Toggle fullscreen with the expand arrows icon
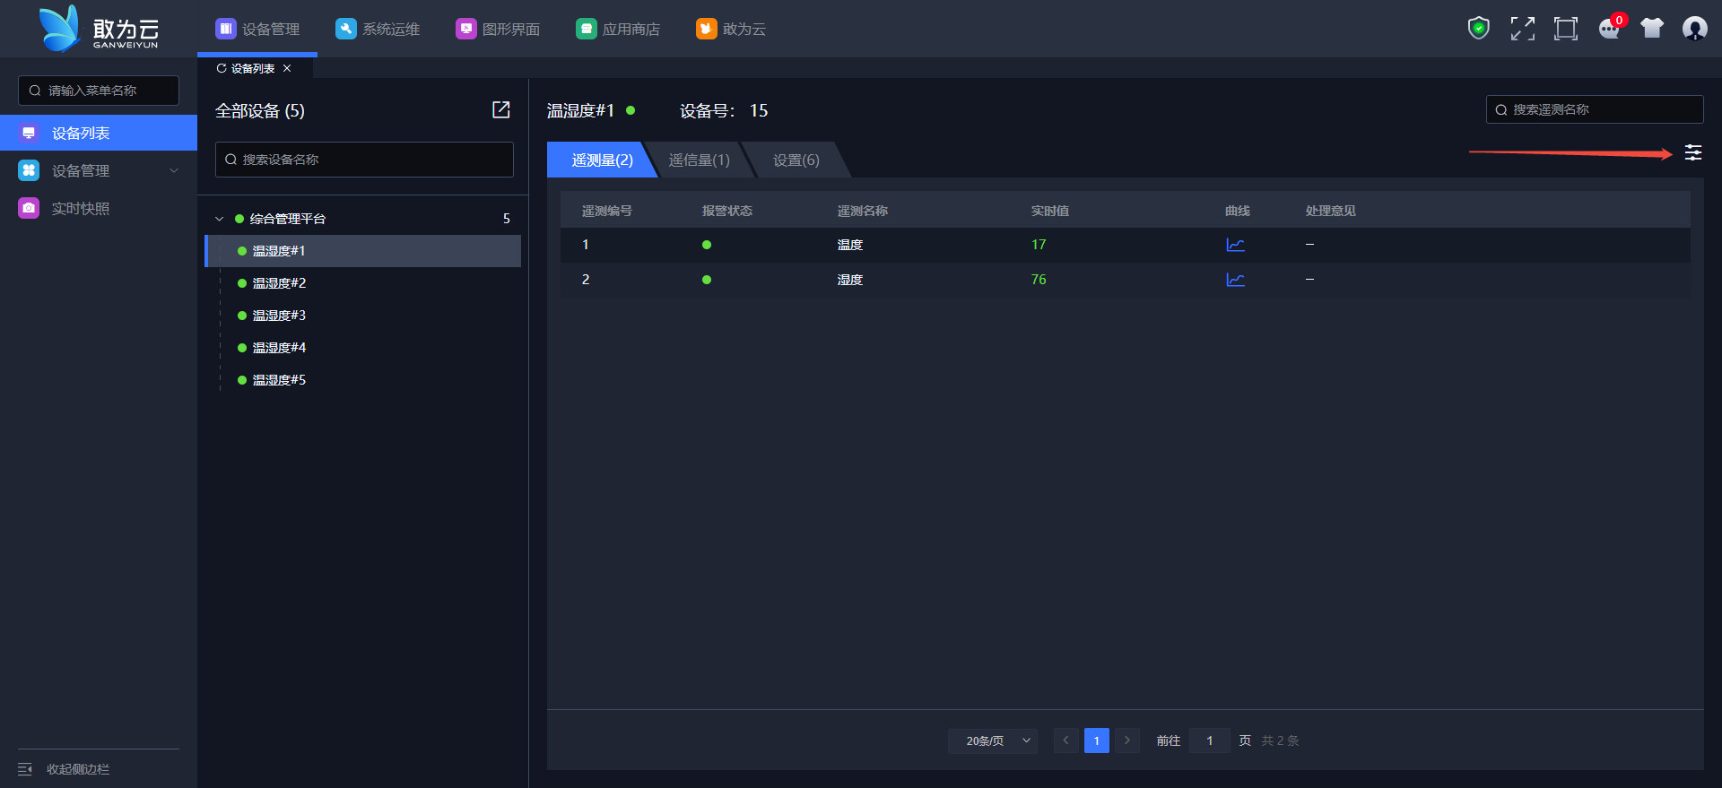Viewport: 1722px width, 788px height. [x=1522, y=29]
